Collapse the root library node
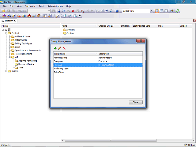196x147 pixels. point(3,30)
